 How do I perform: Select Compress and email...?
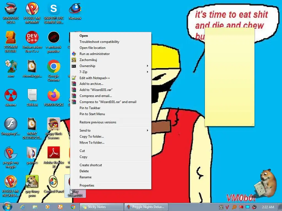[x=111, y=96]
